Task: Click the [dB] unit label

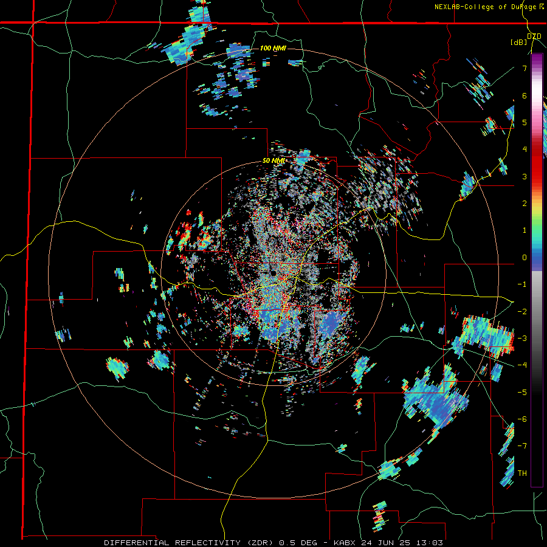Action: 518,42
